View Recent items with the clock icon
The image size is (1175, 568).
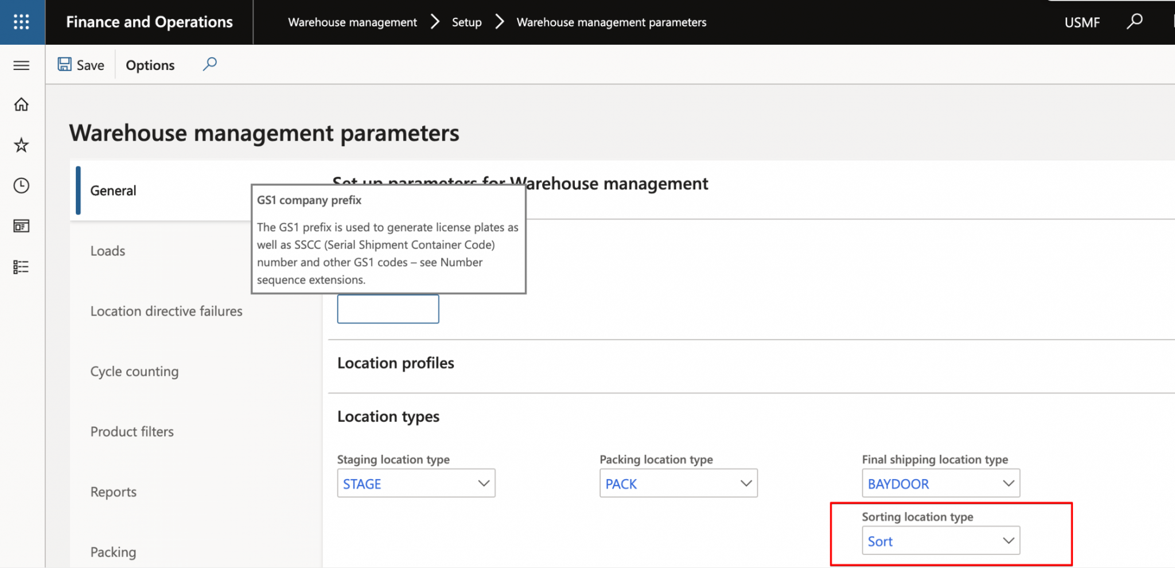tap(21, 185)
